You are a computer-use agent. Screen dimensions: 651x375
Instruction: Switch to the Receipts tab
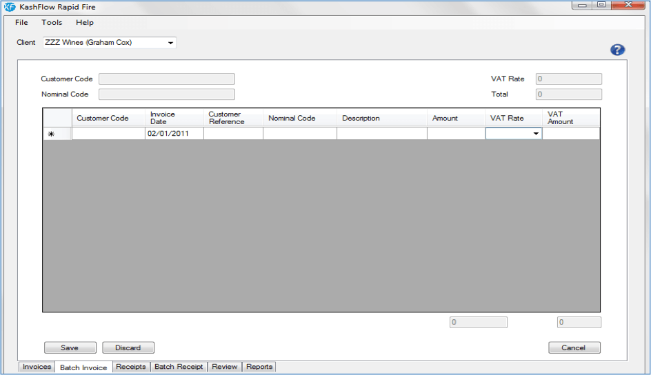(x=130, y=367)
